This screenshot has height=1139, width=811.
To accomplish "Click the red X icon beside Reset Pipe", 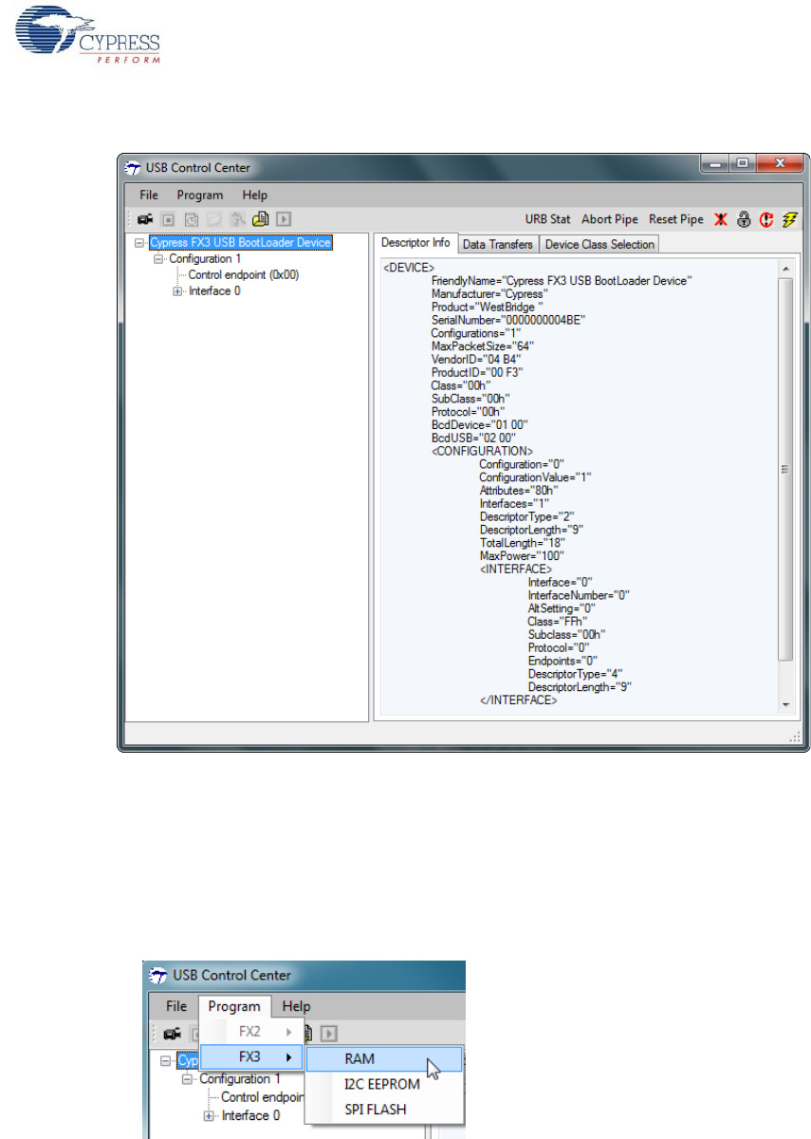I will (x=721, y=219).
